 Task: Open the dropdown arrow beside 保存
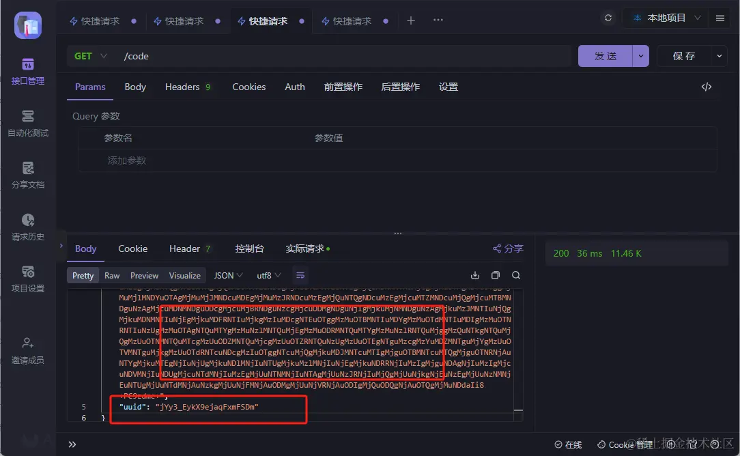click(720, 56)
